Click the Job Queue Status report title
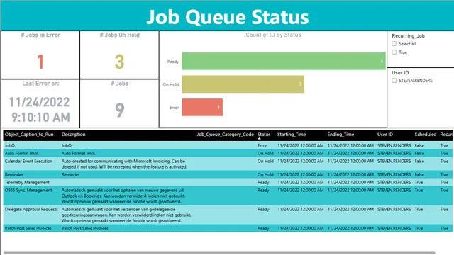The width and height of the screenshot is (454, 255). pyautogui.click(x=228, y=17)
